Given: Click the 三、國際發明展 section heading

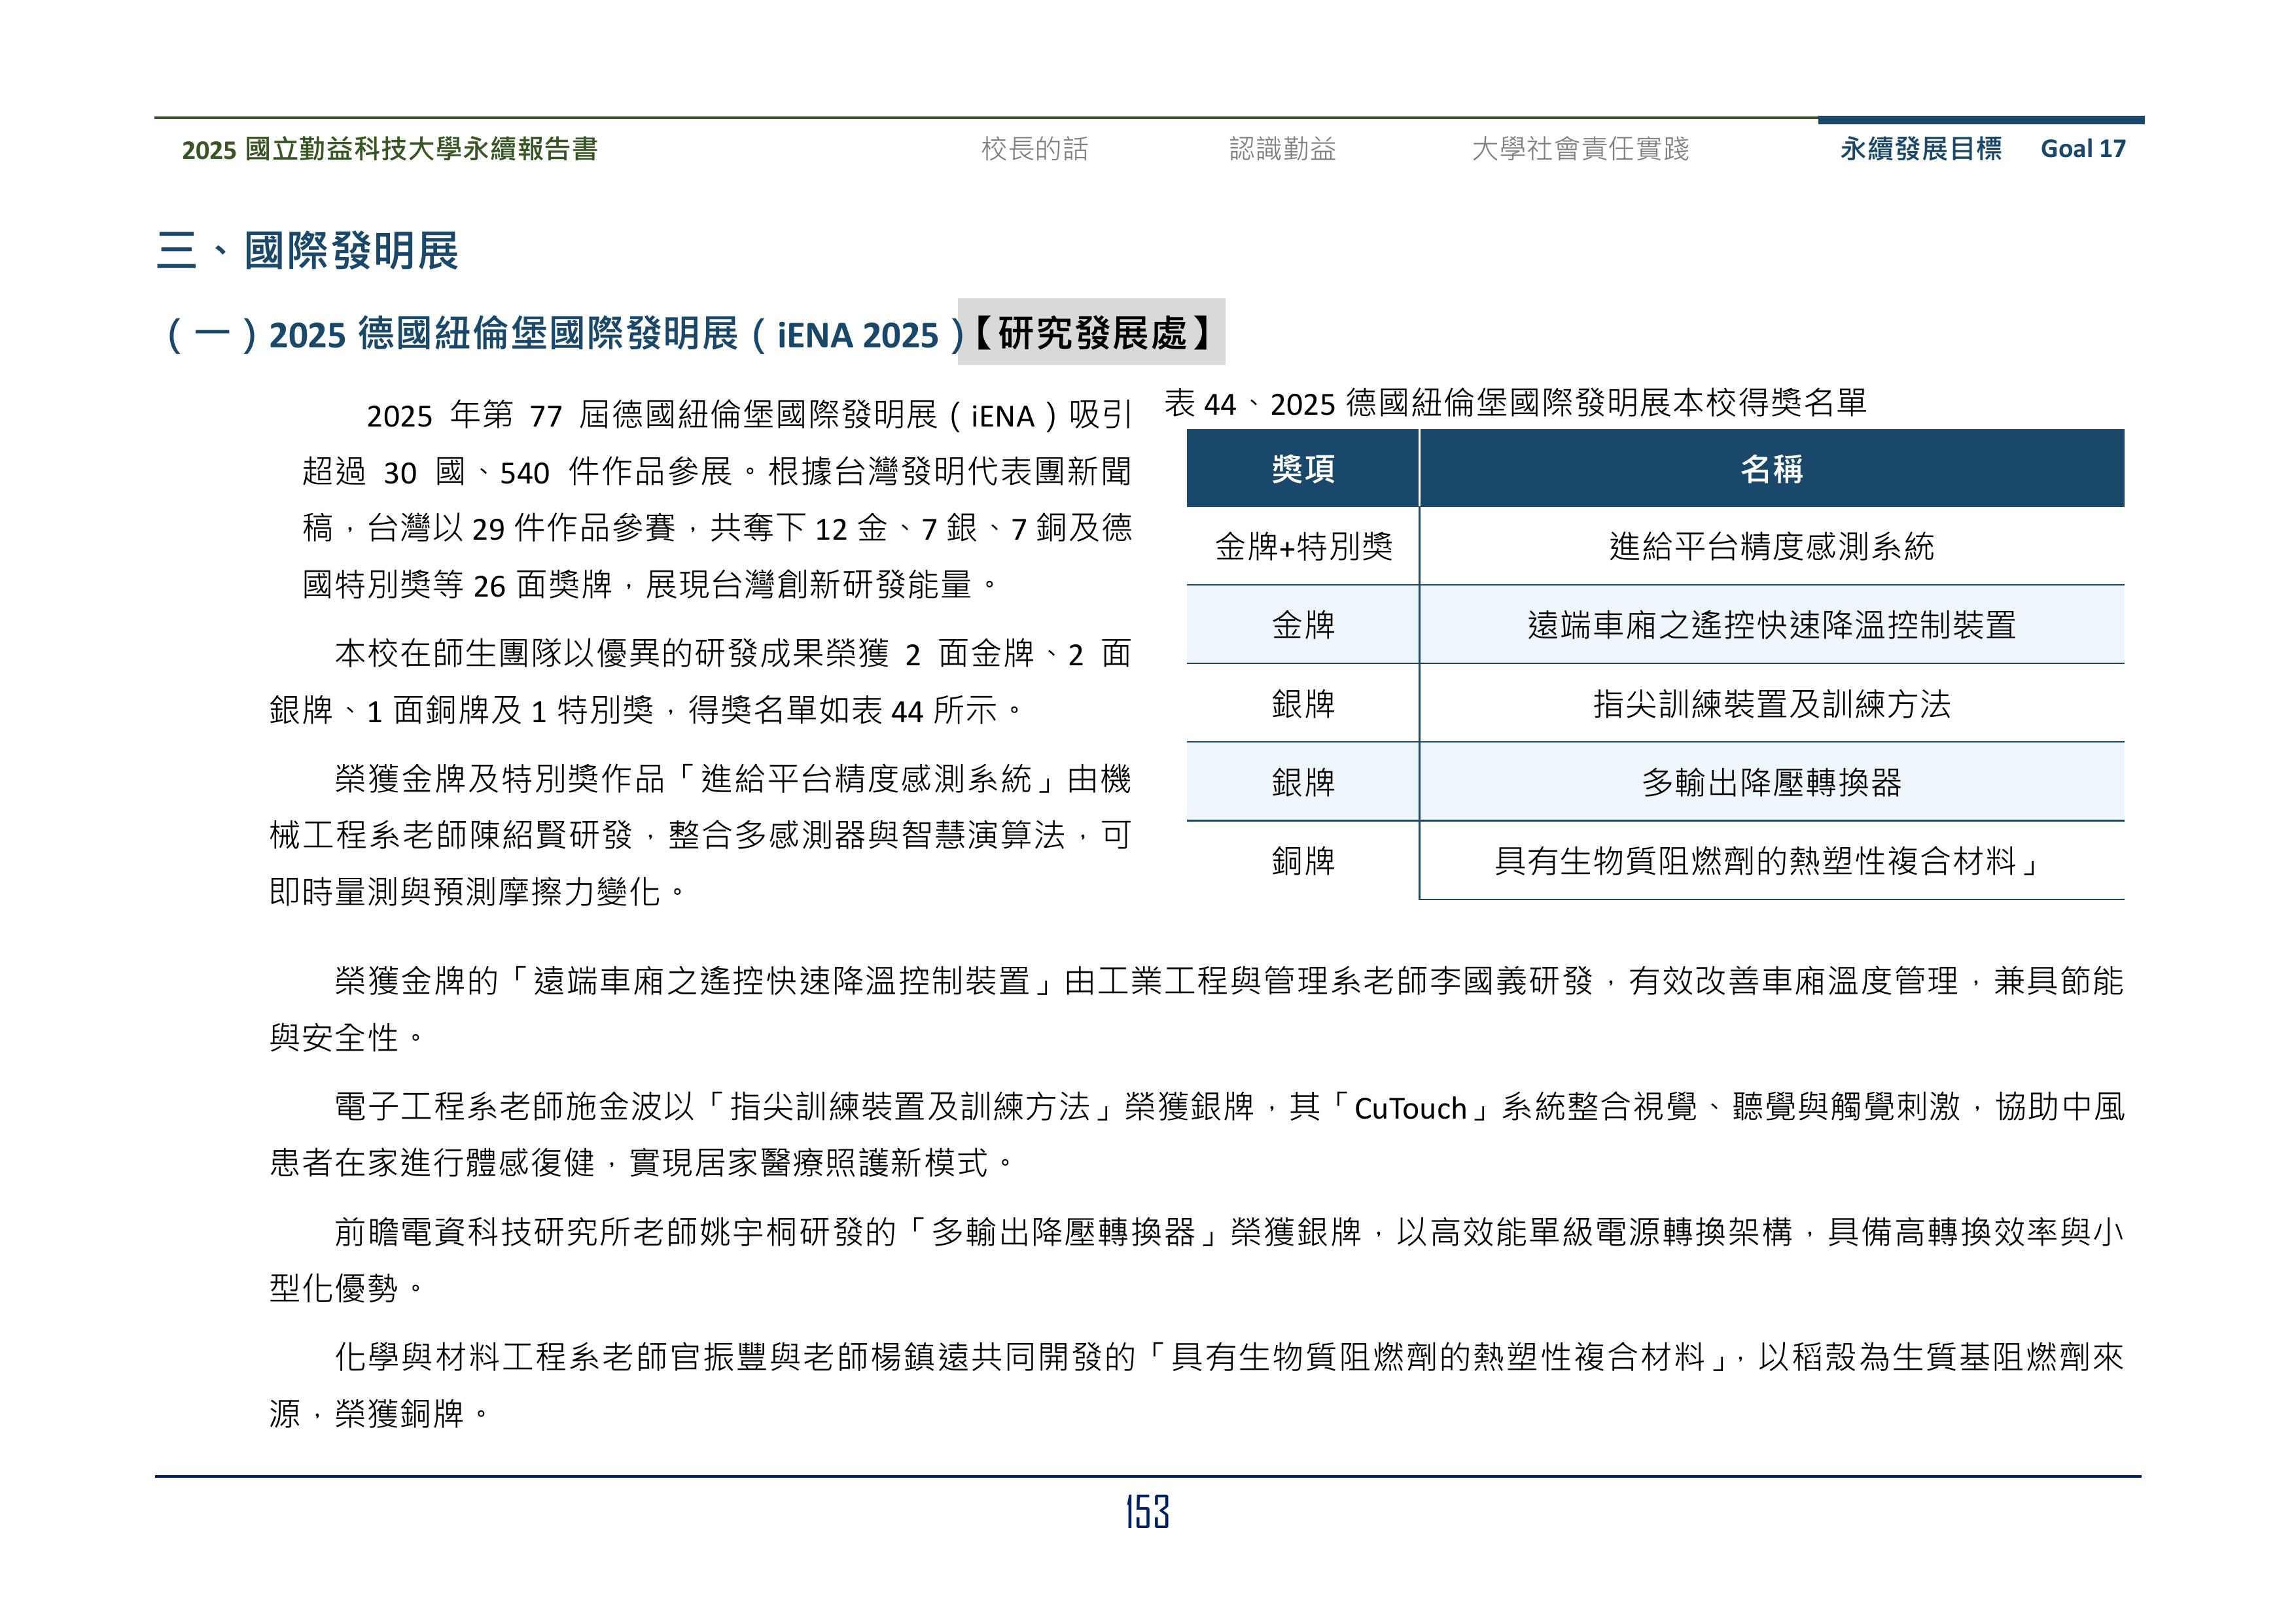Looking at the screenshot, I should click(308, 250).
